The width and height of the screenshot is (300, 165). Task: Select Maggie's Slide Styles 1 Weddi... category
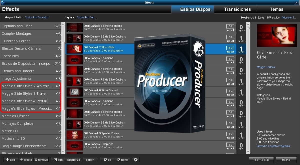pyautogui.click(x=31, y=108)
